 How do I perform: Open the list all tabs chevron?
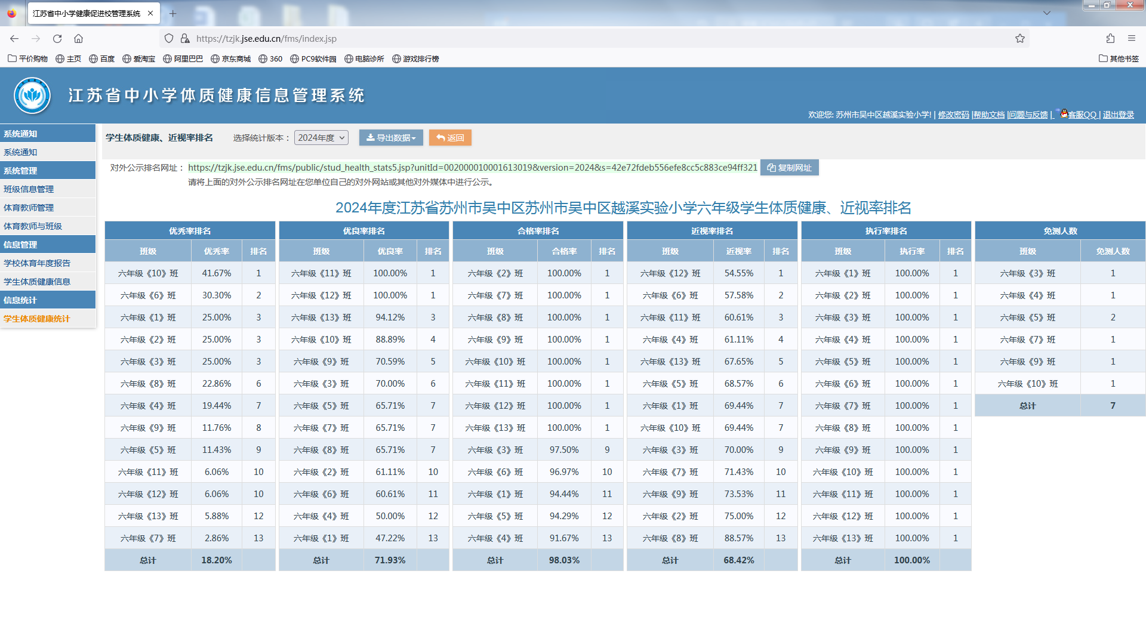pyautogui.click(x=1047, y=13)
